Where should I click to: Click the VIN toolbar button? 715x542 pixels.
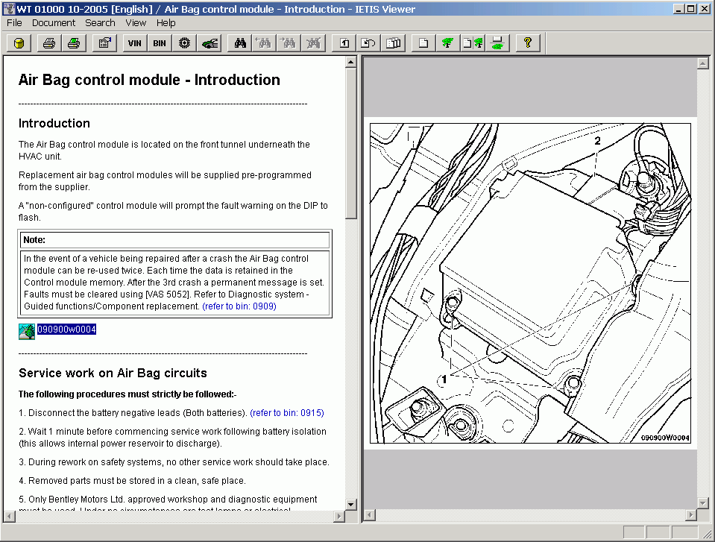click(x=134, y=43)
